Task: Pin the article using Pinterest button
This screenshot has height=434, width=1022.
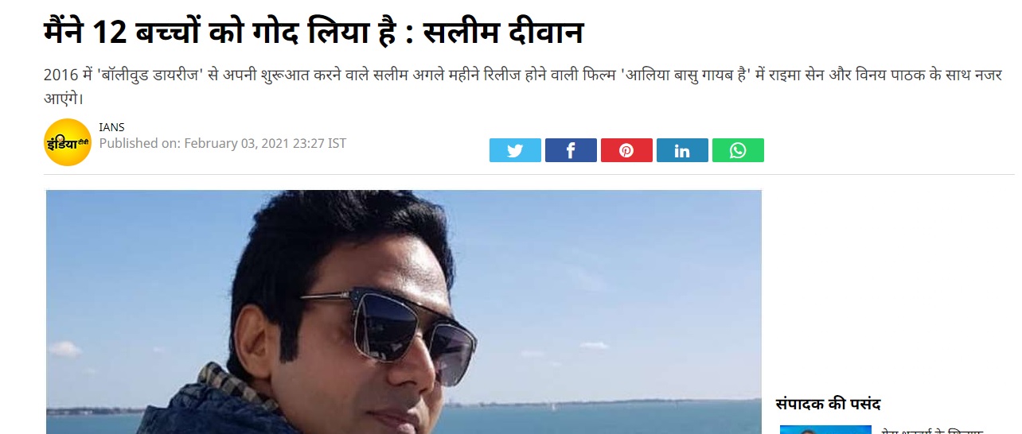Action: coord(626,150)
